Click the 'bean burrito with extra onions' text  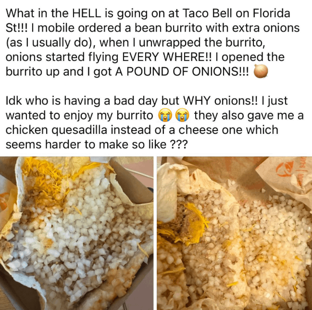pos(212,28)
